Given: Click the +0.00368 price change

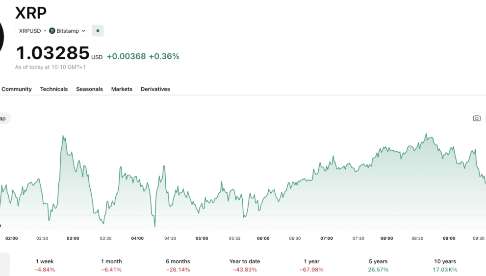Looking at the screenshot, I should (x=126, y=56).
